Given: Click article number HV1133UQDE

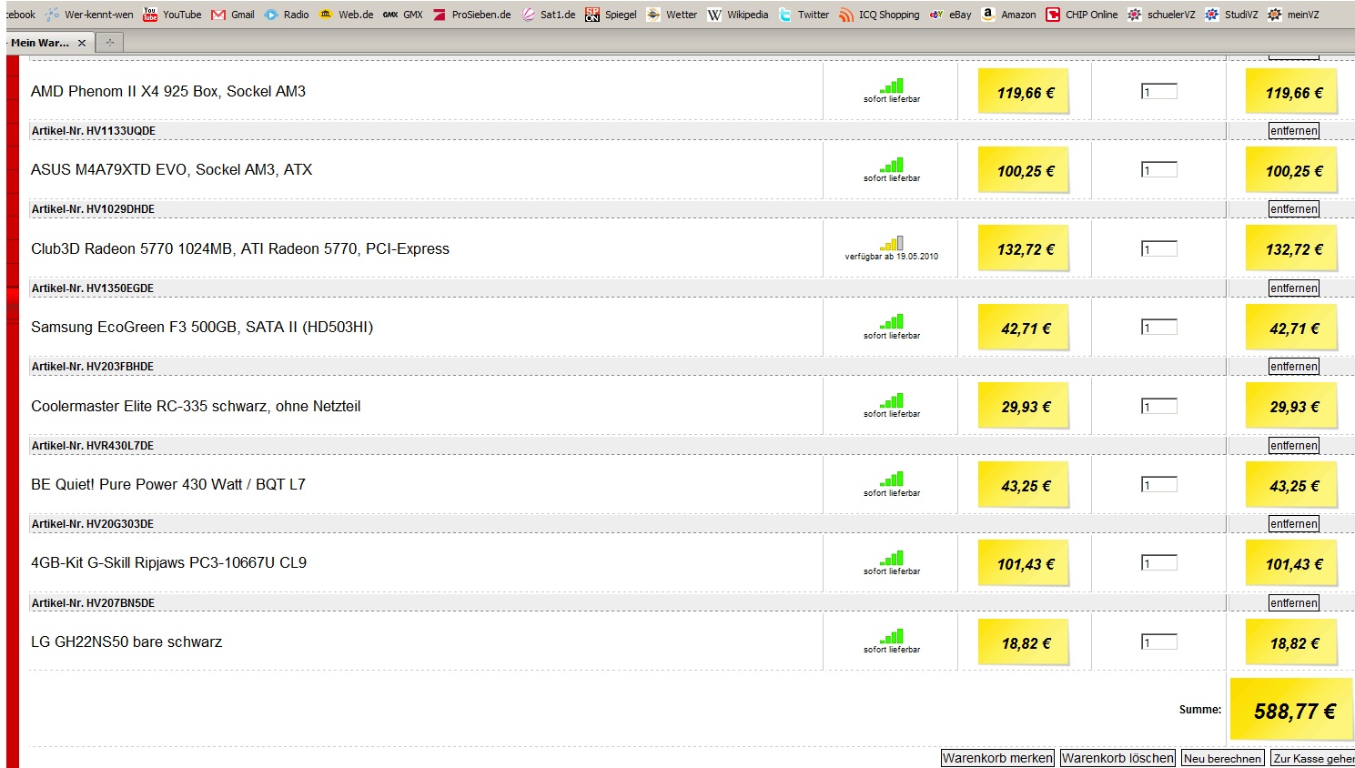Looking at the screenshot, I should point(94,131).
